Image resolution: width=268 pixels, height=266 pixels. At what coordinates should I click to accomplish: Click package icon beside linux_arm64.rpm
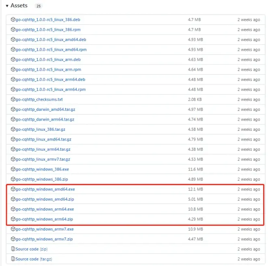point(13,89)
